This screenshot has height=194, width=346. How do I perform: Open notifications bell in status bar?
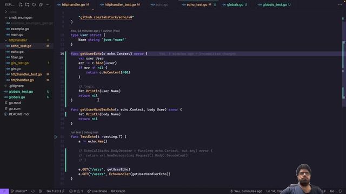[x=340, y=191]
